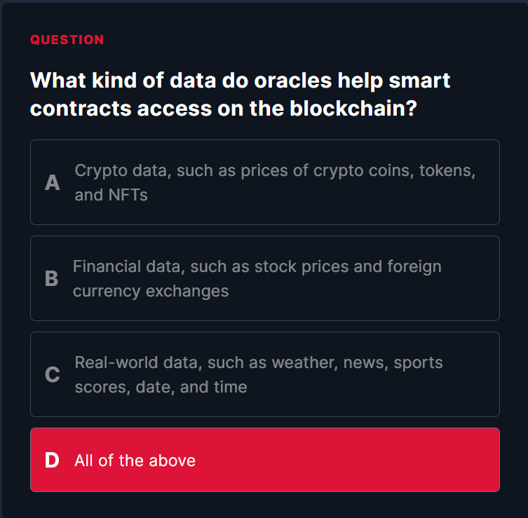Click the red QUESTION label
Image resolution: width=528 pixels, height=518 pixels.
click(x=67, y=40)
